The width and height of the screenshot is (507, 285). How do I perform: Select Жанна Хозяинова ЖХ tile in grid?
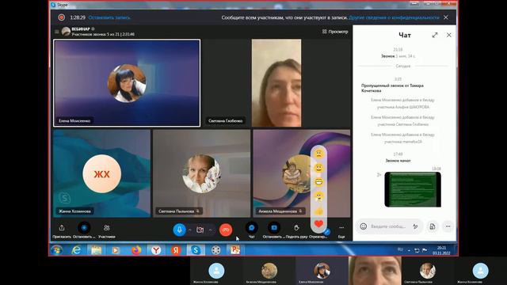(x=102, y=173)
